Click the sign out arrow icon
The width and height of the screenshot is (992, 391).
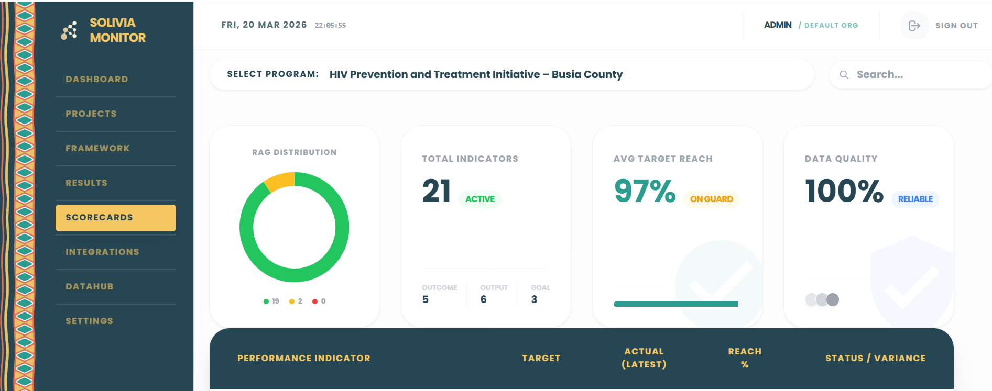[x=914, y=26]
